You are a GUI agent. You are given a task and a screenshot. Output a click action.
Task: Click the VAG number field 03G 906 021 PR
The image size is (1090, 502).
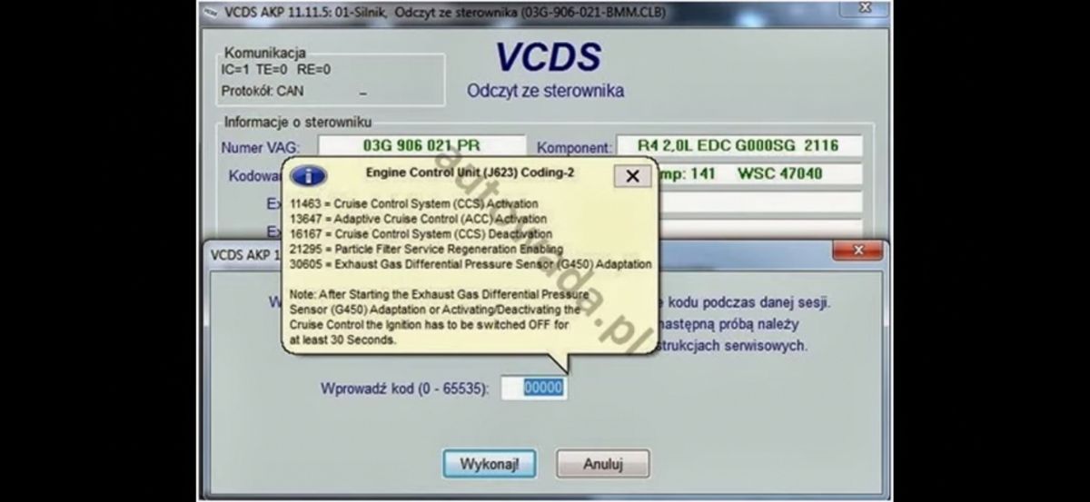[x=422, y=146]
